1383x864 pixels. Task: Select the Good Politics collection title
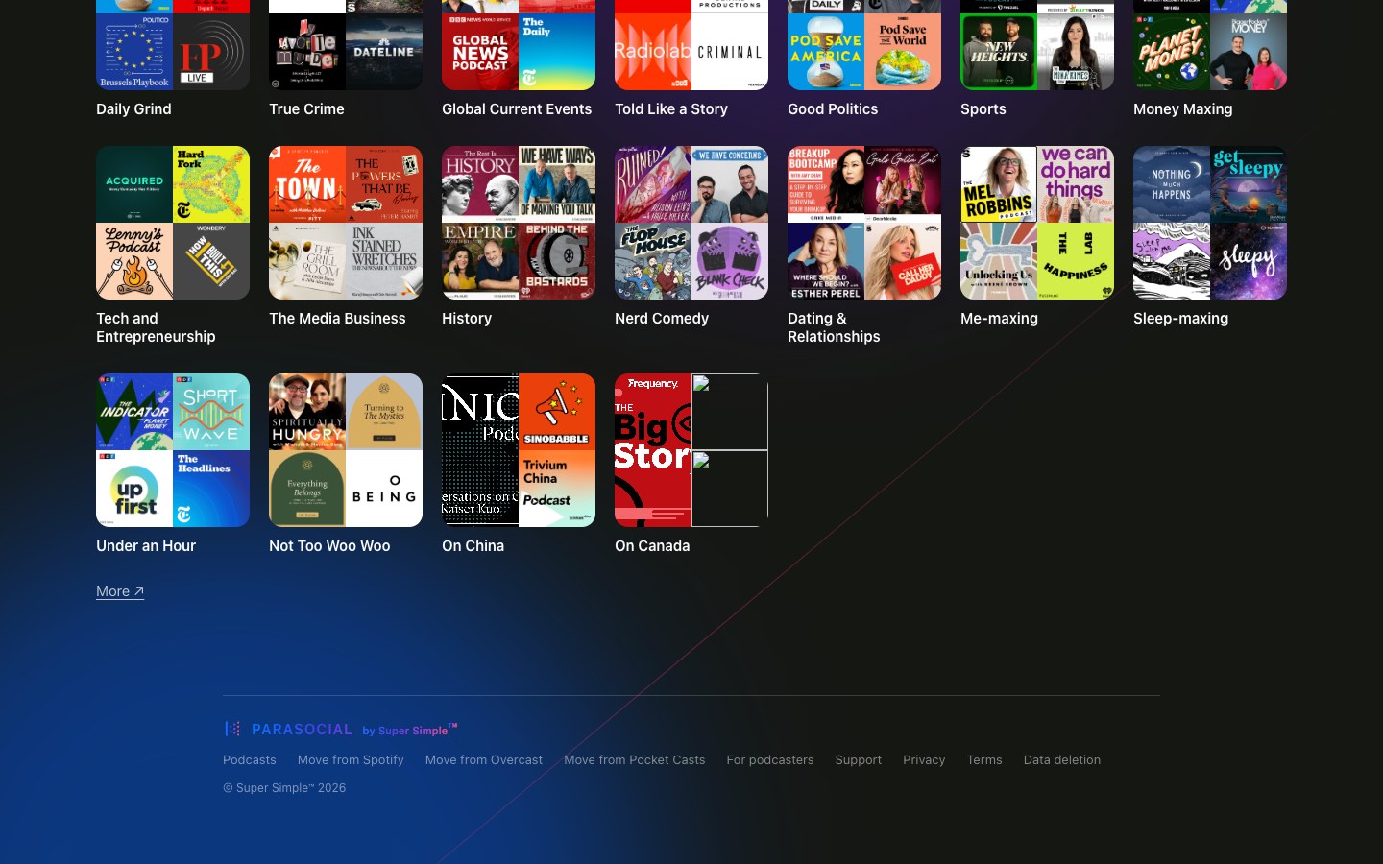click(x=833, y=109)
